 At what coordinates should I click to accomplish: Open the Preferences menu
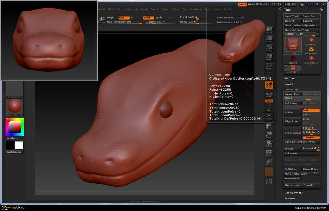click(x=132, y=9)
